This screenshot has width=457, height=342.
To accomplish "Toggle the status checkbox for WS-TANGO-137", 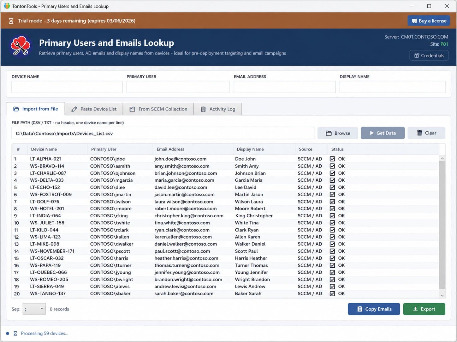I will tap(332, 294).
